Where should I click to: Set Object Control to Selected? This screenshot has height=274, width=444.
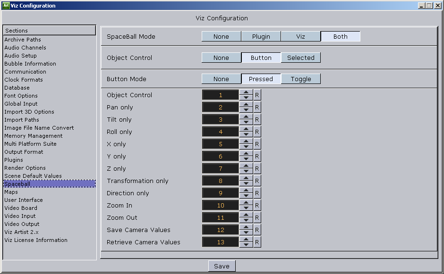coord(300,58)
